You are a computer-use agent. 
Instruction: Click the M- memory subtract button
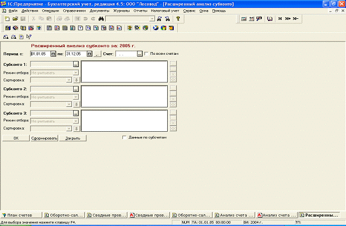(x=295, y=19)
